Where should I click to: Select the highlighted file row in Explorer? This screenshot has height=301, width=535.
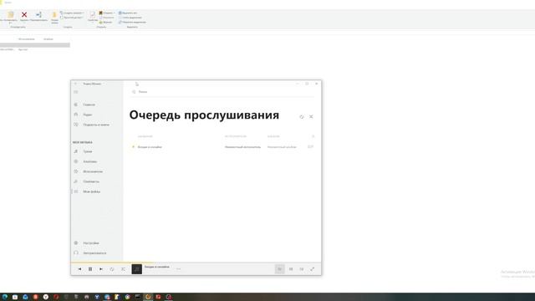click(x=35, y=45)
